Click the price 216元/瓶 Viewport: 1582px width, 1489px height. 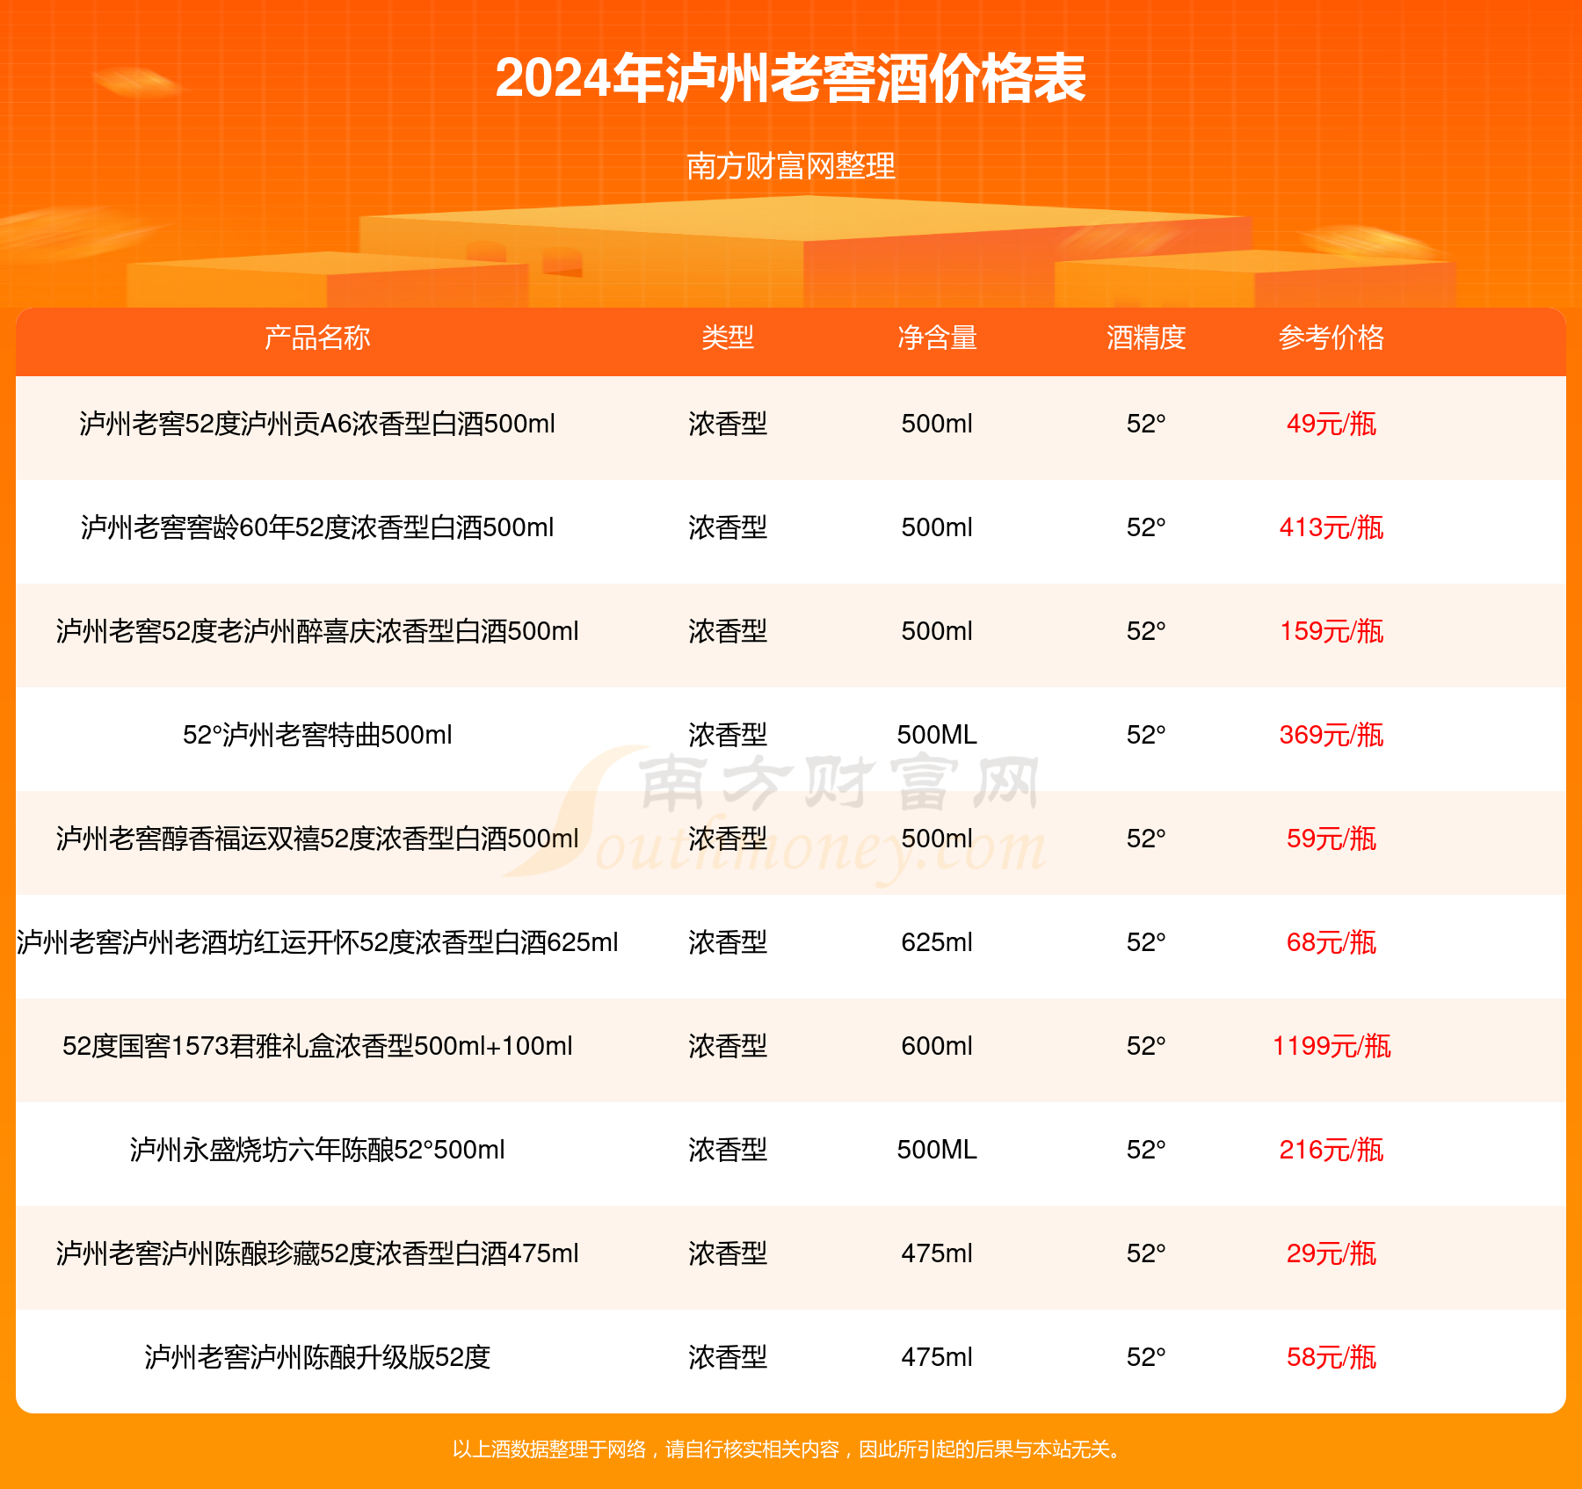tap(1332, 1150)
